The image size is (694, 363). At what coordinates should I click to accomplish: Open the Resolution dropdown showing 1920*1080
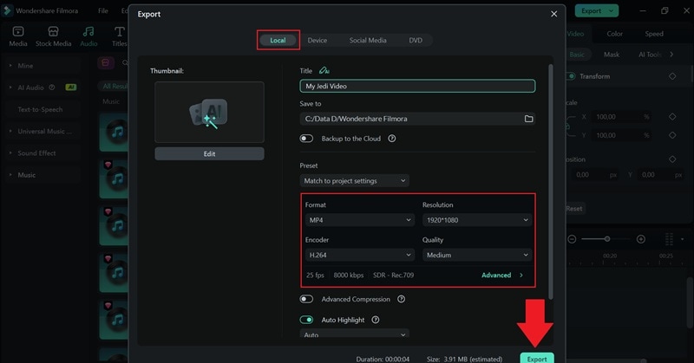click(x=477, y=220)
